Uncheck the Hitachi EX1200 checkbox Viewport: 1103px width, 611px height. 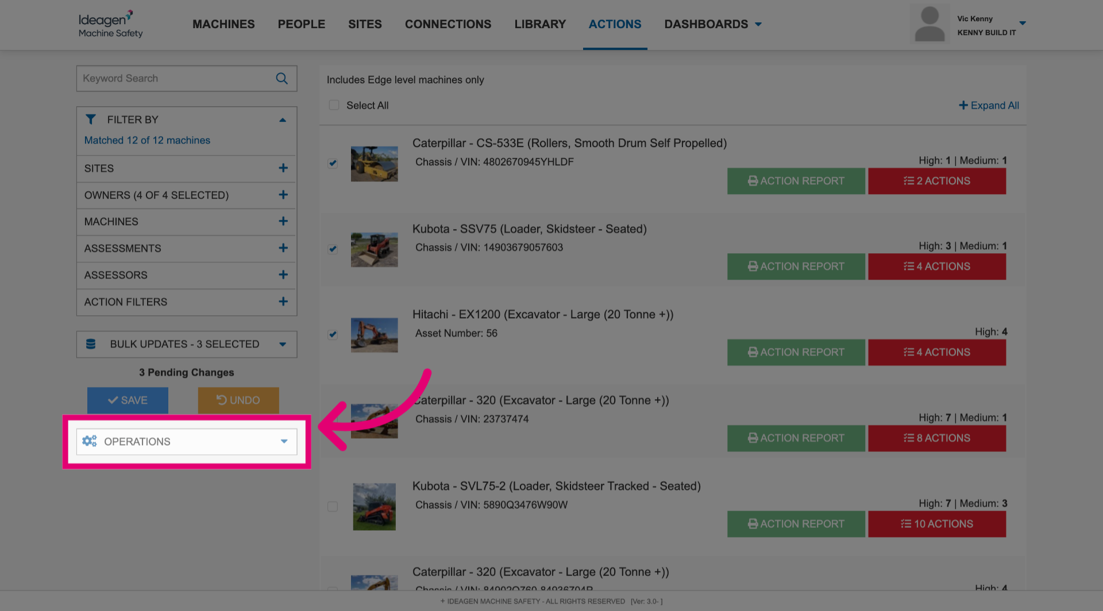tap(333, 334)
